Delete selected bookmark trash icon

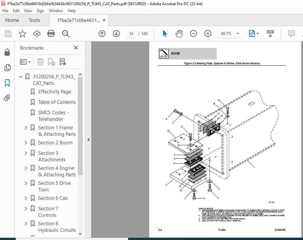(x=40, y=62)
